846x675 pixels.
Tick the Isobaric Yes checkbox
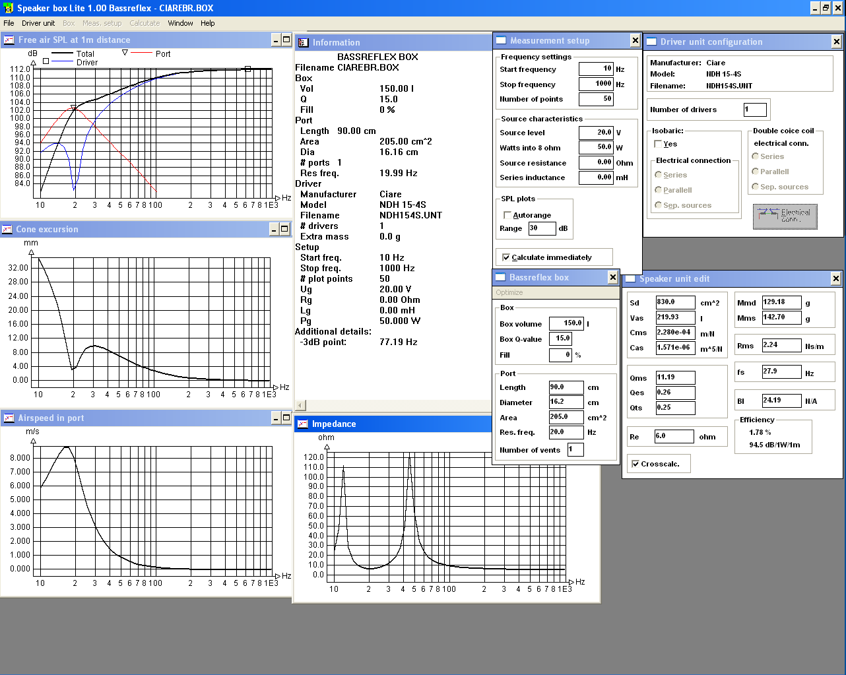[x=658, y=144]
